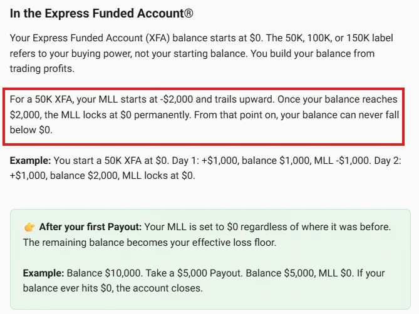
Task: Click the 'trading profits.' text
Action: (x=42, y=69)
